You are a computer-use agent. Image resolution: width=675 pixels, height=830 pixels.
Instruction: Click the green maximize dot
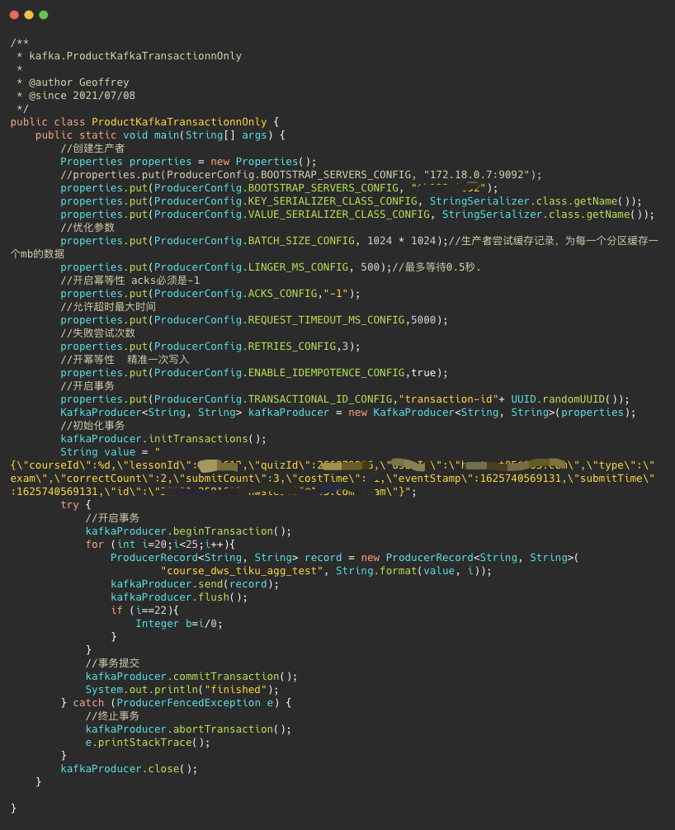tap(44, 15)
